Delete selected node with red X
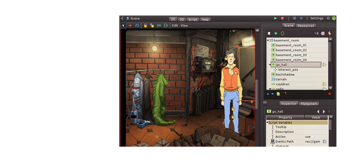This screenshot has height=166, width=357. (x=329, y=94)
